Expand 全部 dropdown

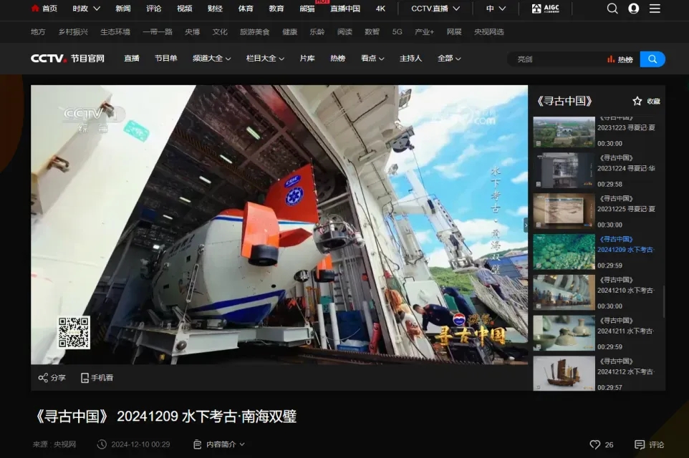click(449, 59)
